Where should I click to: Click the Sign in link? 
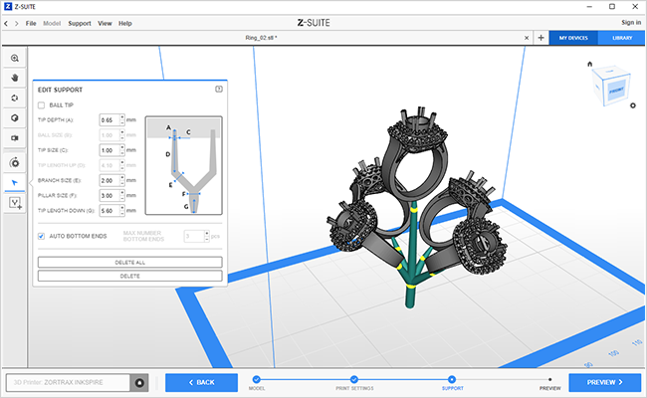[631, 22]
